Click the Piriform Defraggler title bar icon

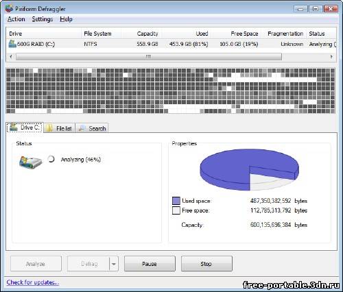pyautogui.click(x=9, y=8)
